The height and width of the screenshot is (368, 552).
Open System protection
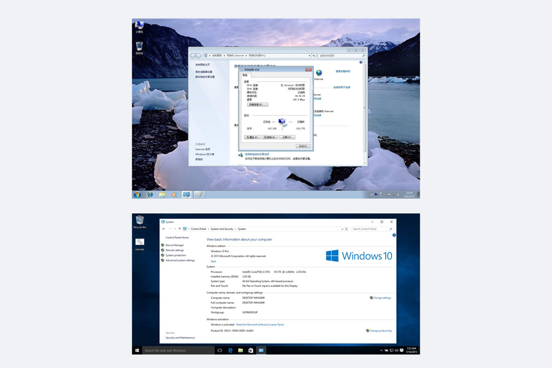point(175,255)
